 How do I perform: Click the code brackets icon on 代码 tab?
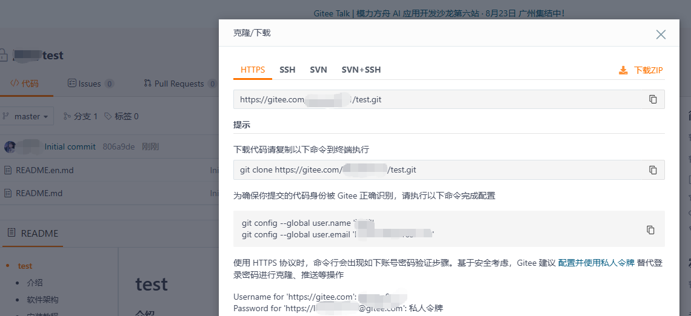click(15, 83)
